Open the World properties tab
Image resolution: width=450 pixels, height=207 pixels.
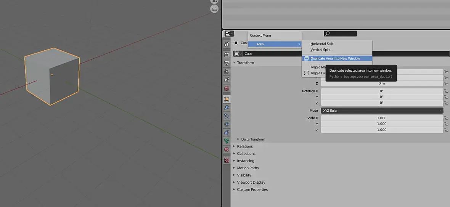click(x=227, y=88)
